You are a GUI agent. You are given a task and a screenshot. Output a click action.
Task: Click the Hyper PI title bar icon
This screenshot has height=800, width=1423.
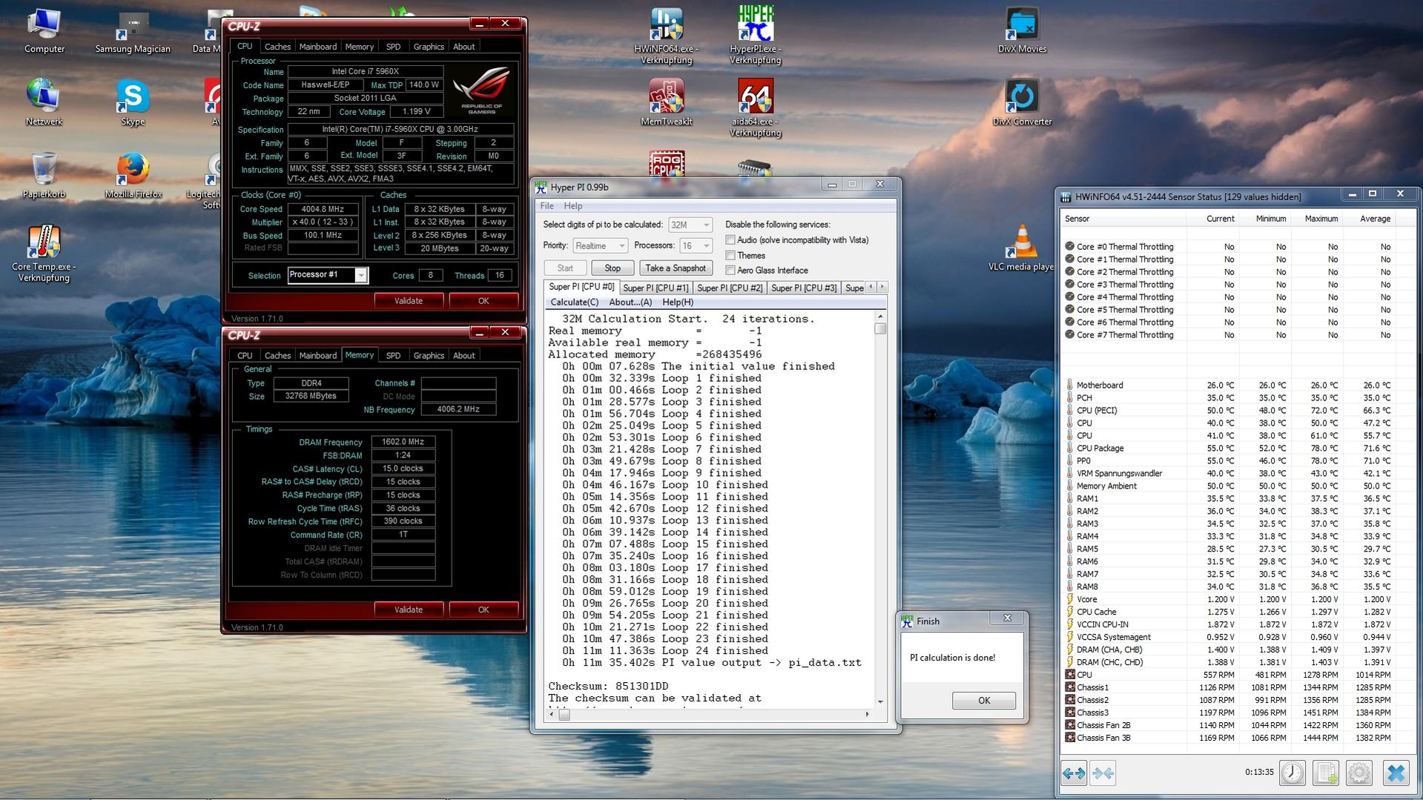541,187
